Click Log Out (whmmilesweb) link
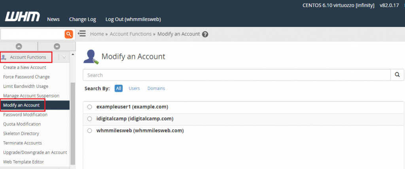This screenshot has width=405, height=169. [133, 19]
